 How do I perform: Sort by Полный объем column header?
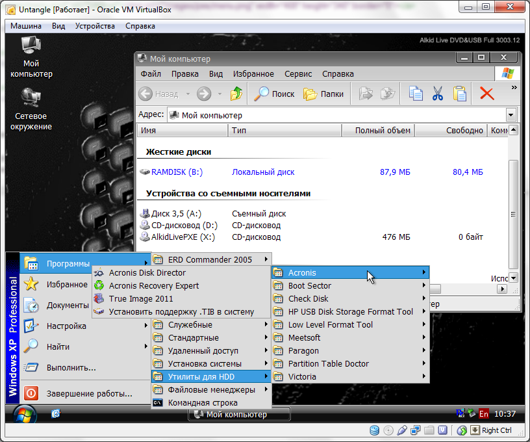coord(378,130)
